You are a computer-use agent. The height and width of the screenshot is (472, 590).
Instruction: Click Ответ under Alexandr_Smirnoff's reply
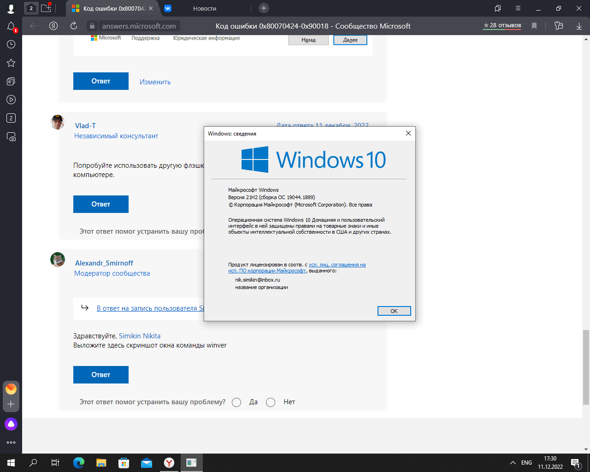coord(101,375)
